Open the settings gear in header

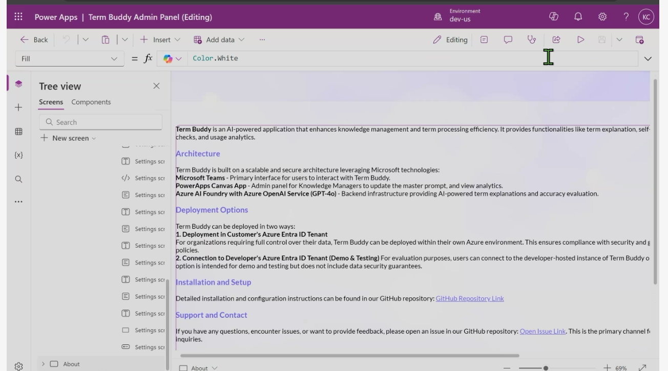(x=602, y=17)
